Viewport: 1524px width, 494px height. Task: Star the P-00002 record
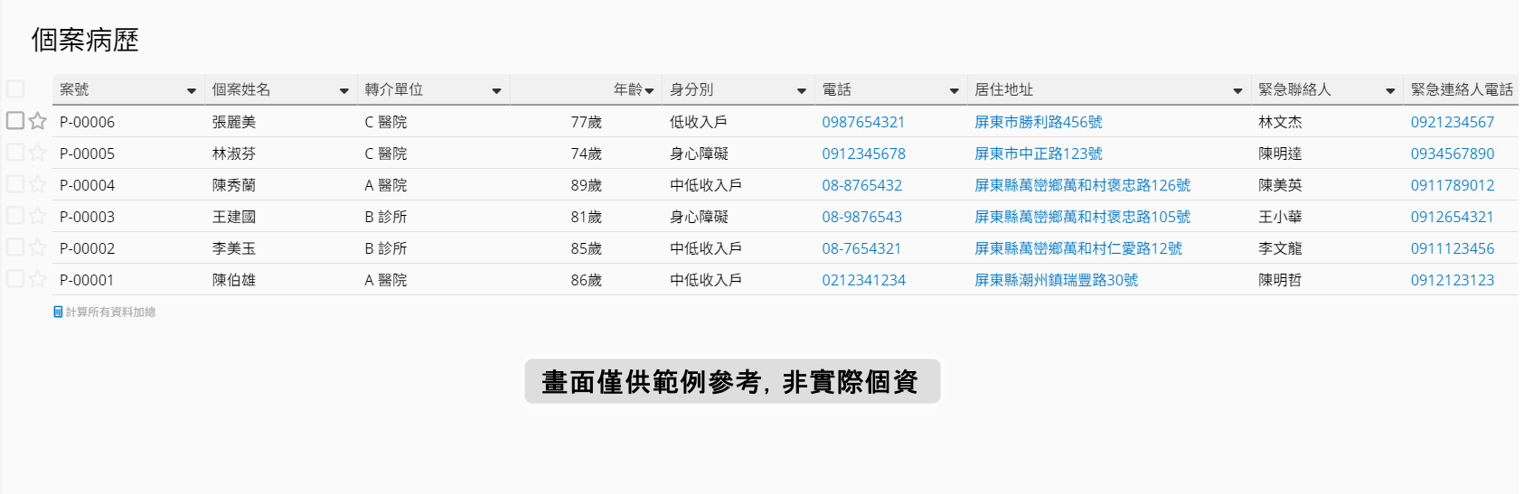coord(37,247)
